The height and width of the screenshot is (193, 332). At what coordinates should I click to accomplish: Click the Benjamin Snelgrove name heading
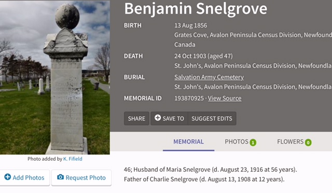[x=196, y=9]
